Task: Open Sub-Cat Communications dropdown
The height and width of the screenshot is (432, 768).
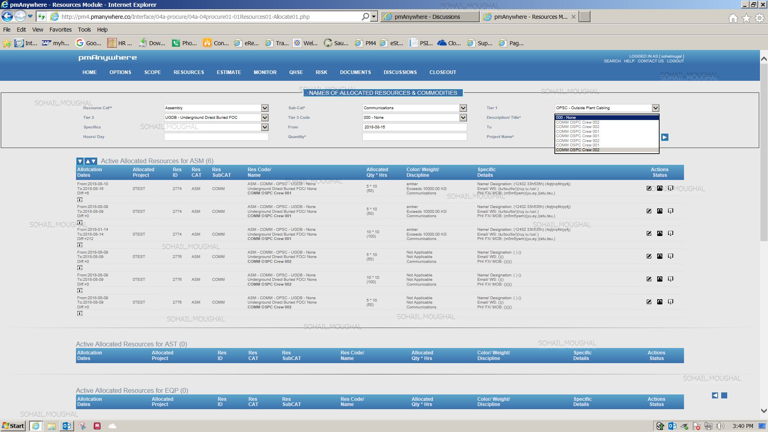Action: click(463, 108)
